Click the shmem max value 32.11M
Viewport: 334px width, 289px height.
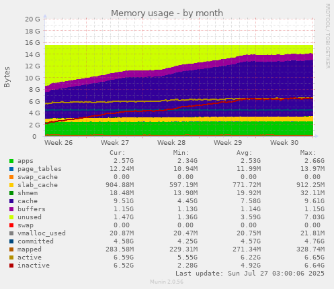[312, 193]
